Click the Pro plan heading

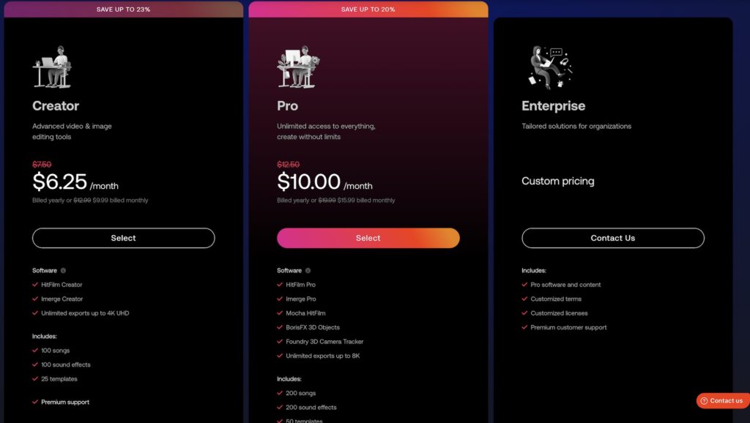287,105
